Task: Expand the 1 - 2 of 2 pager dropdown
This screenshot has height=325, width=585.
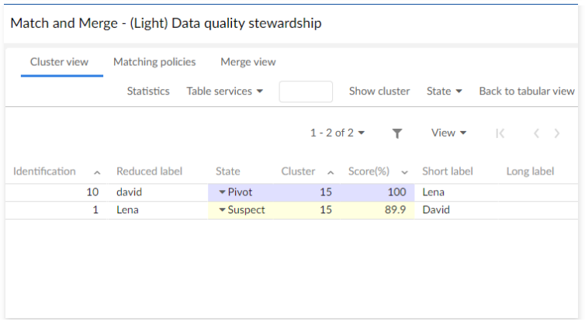Action: click(337, 133)
